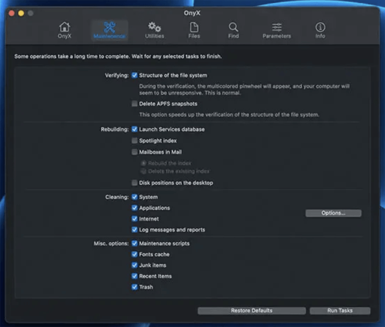Enable Disk positions on the desktop
Image resolution: width=385 pixels, height=327 pixels.
(135, 183)
